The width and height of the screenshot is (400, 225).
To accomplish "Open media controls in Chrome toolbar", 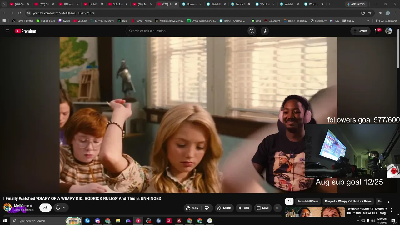I will pyautogui.click(x=380, y=13).
